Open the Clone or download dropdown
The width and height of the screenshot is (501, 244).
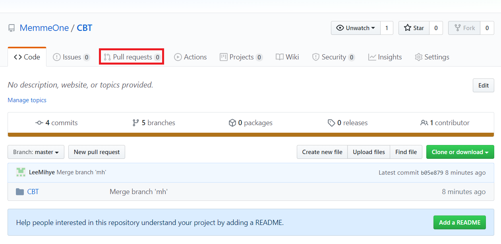[460, 152]
